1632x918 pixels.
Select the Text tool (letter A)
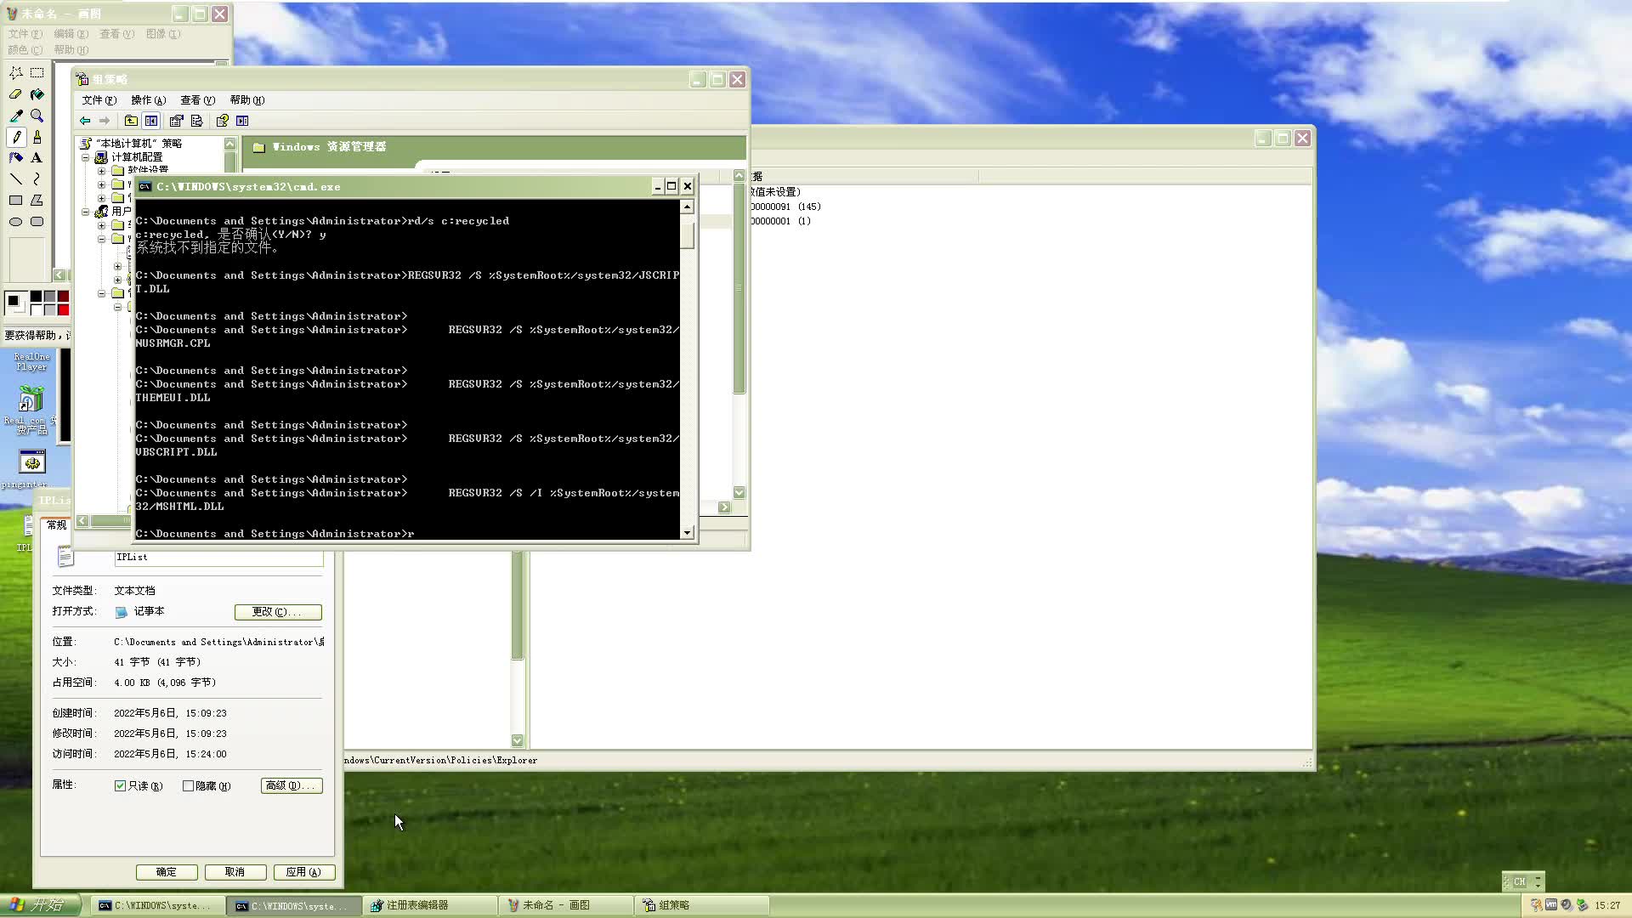37,158
